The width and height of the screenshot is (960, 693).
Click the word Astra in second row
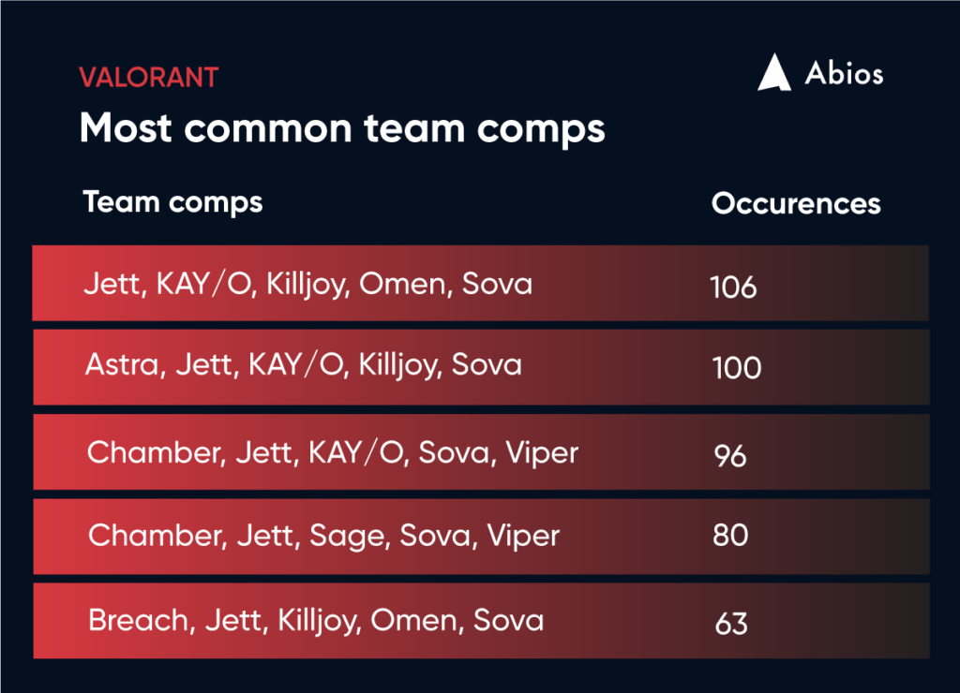click(x=123, y=365)
